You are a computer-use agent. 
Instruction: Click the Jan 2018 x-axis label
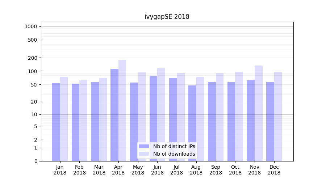tap(60, 170)
